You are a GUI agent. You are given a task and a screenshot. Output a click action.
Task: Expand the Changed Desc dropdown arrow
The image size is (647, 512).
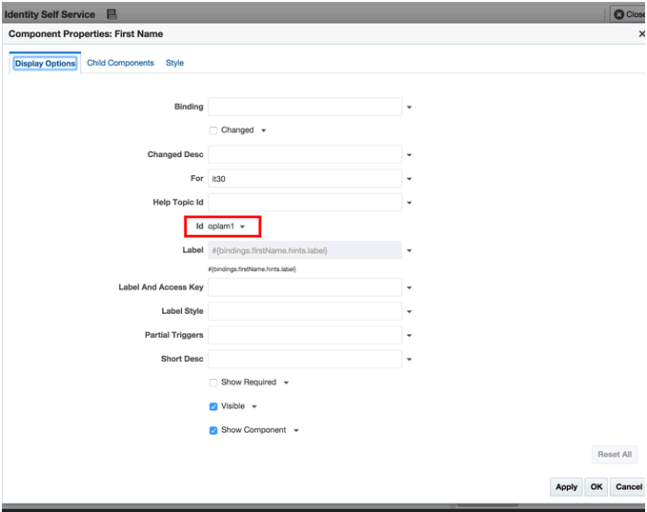tap(410, 155)
